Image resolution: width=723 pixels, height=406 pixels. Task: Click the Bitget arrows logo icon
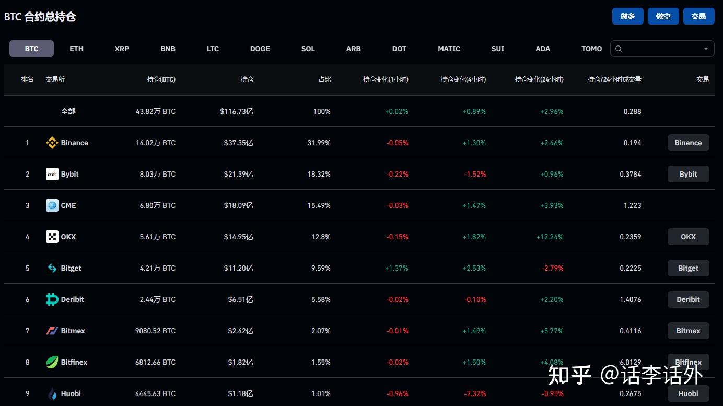pos(52,268)
